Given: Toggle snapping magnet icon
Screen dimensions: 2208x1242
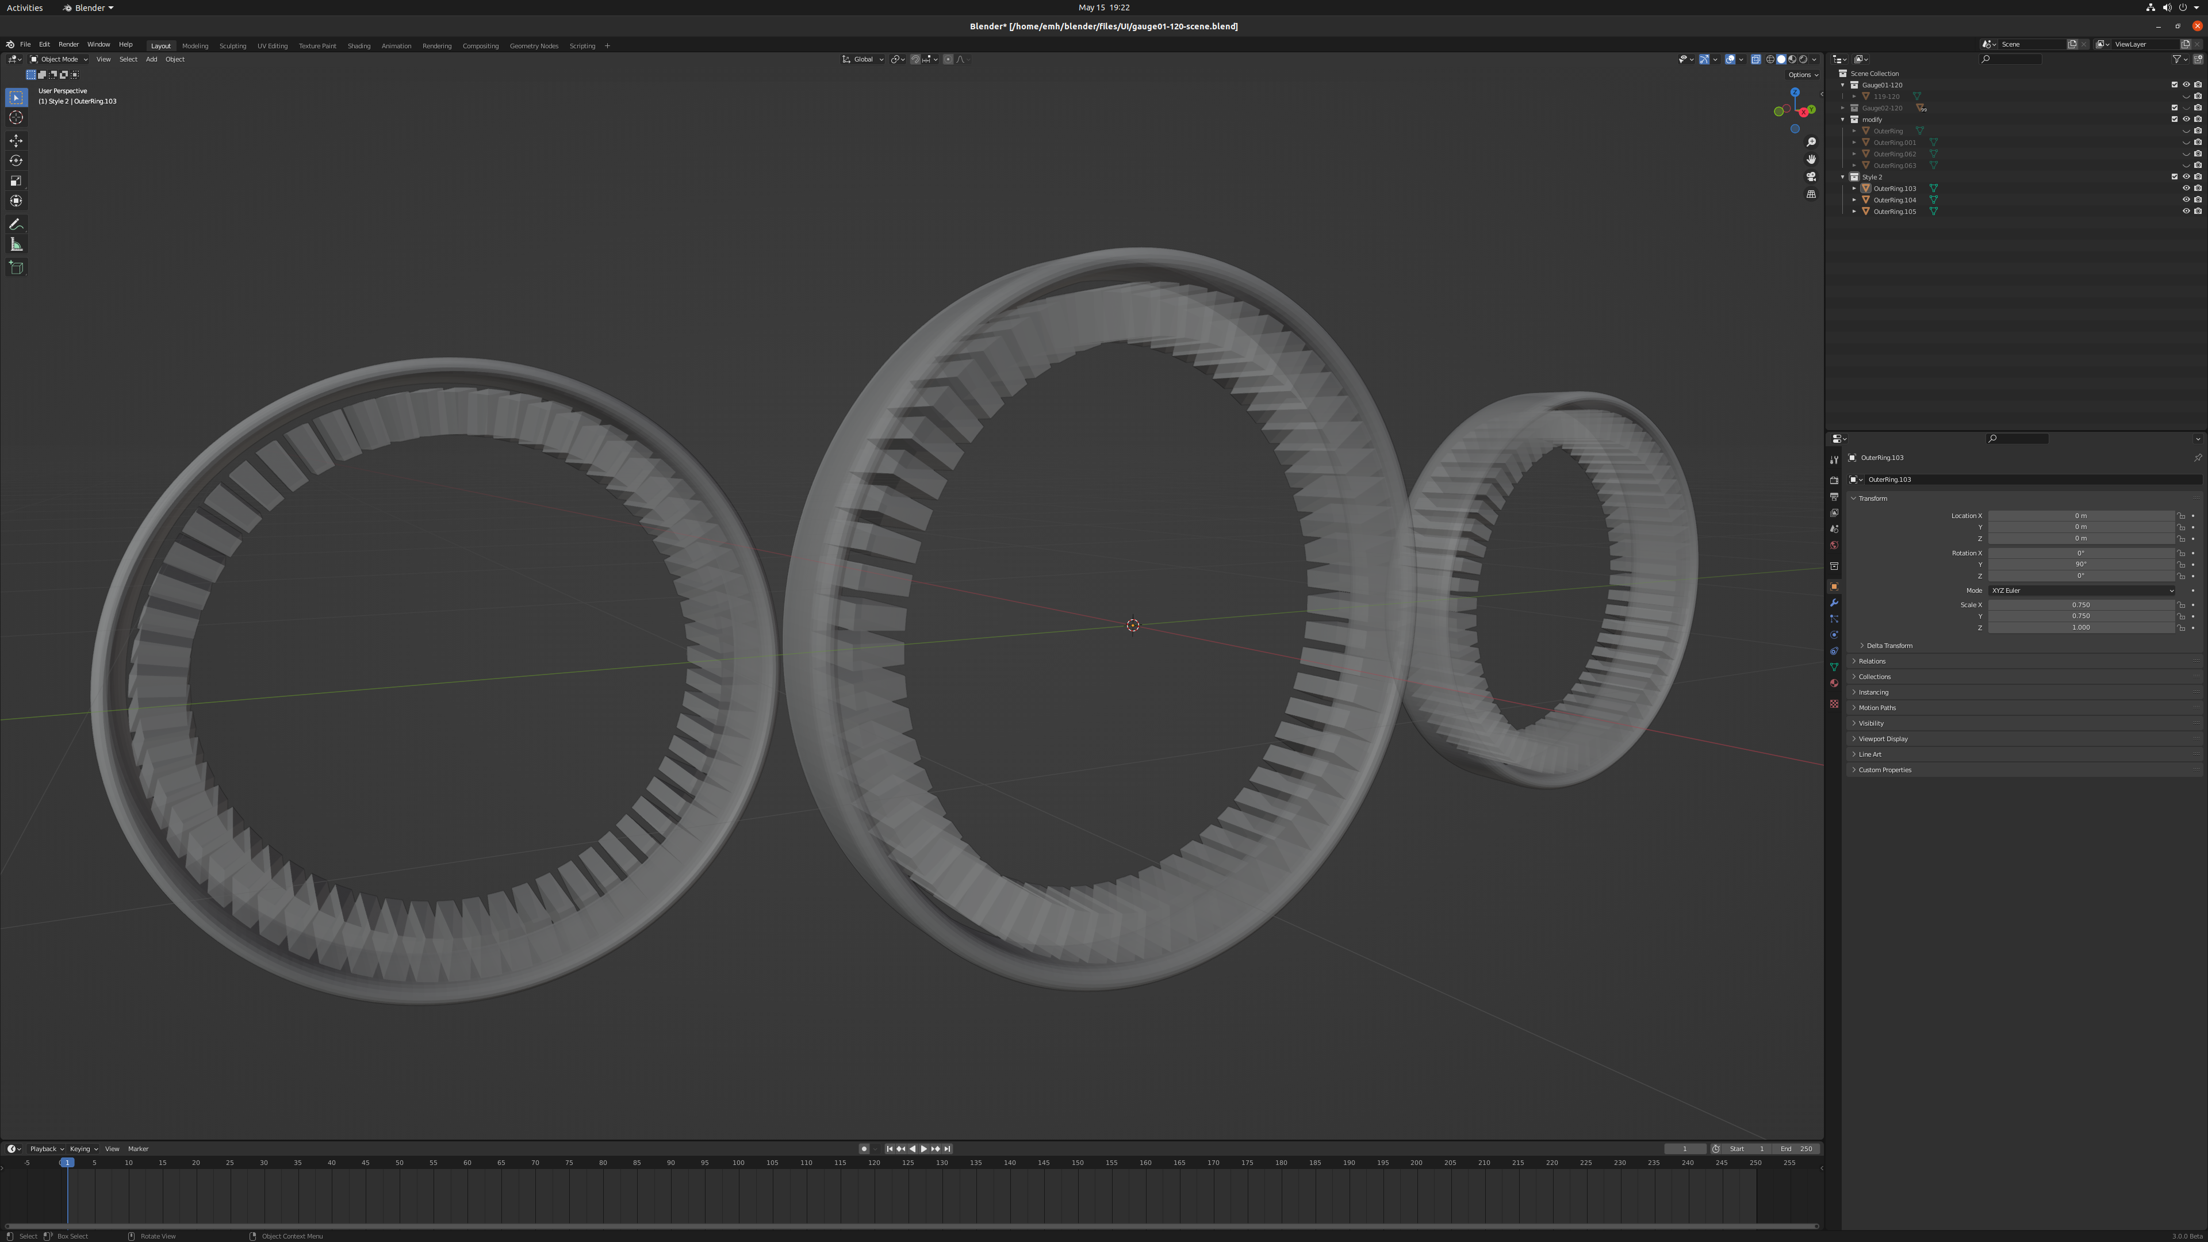Looking at the screenshot, I should click(x=915, y=59).
